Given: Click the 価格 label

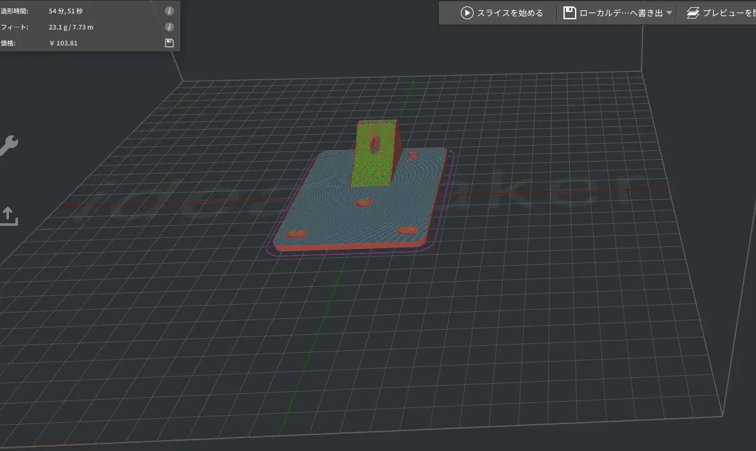Looking at the screenshot, I should 8,43.
